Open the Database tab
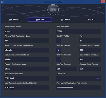The image size is (106, 98). pyautogui.click(x=66, y=19)
